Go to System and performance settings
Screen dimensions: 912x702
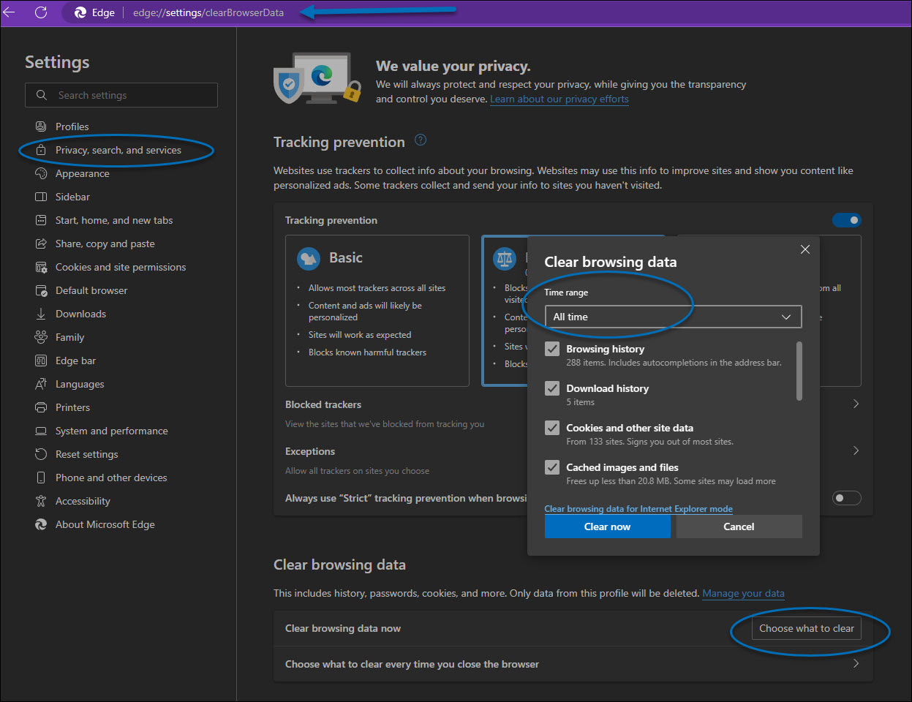[111, 431]
